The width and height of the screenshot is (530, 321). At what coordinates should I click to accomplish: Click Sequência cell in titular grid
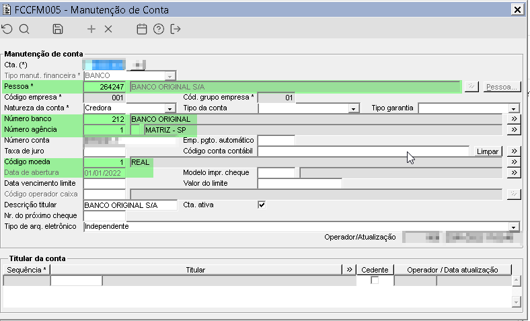[27, 281]
